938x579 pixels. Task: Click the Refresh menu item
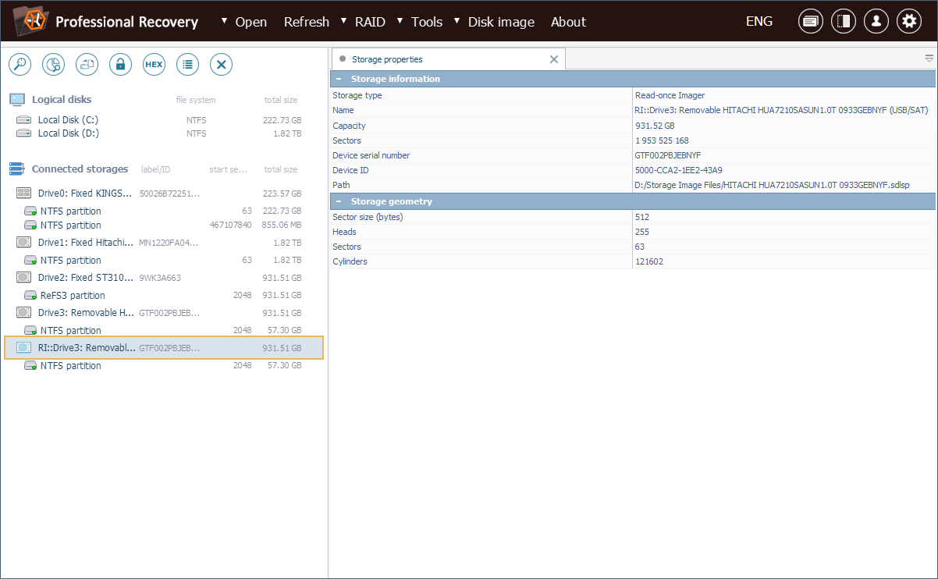pos(307,22)
